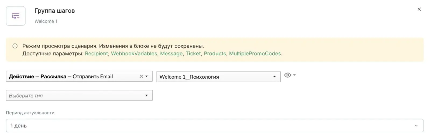Open the Recipient parameter link
Image resolution: width=430 pixels, height=138 pixels.
[x=96, y=53]
